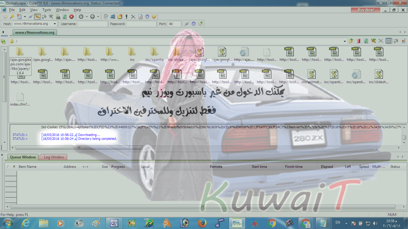Refresh using the green arrows toolbar icon
Image resolution: width=408 pixels, height=229 pixels.
[x=65, y=17]
